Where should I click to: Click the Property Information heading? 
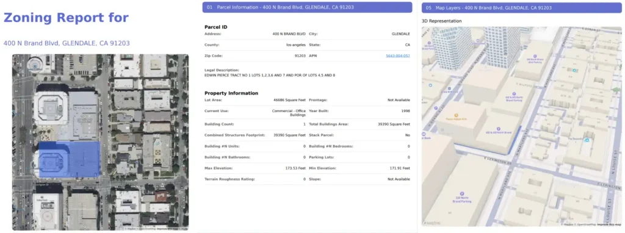(231, 93)
